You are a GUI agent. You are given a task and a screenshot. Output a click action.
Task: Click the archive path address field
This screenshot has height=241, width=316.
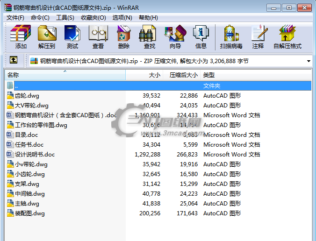pyautogui.click(x=171, y=61)
